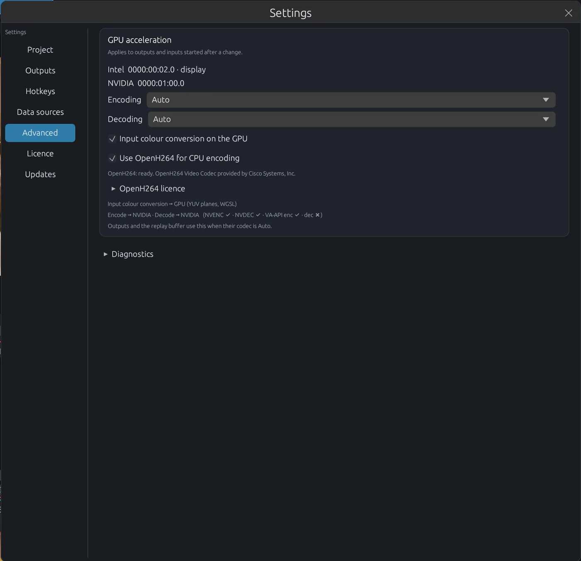Image resolution: width=581 pixels, height=561 pixels.
Task: Open the Licence page
Action: 40,153
